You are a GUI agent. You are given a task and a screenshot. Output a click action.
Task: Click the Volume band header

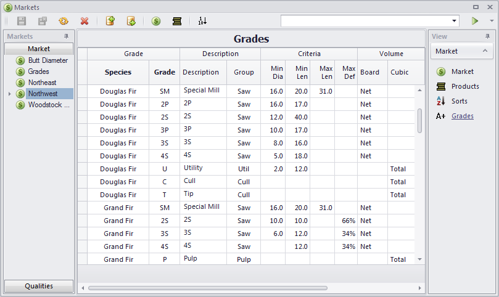pyautogui.click(x=391, y=54)
